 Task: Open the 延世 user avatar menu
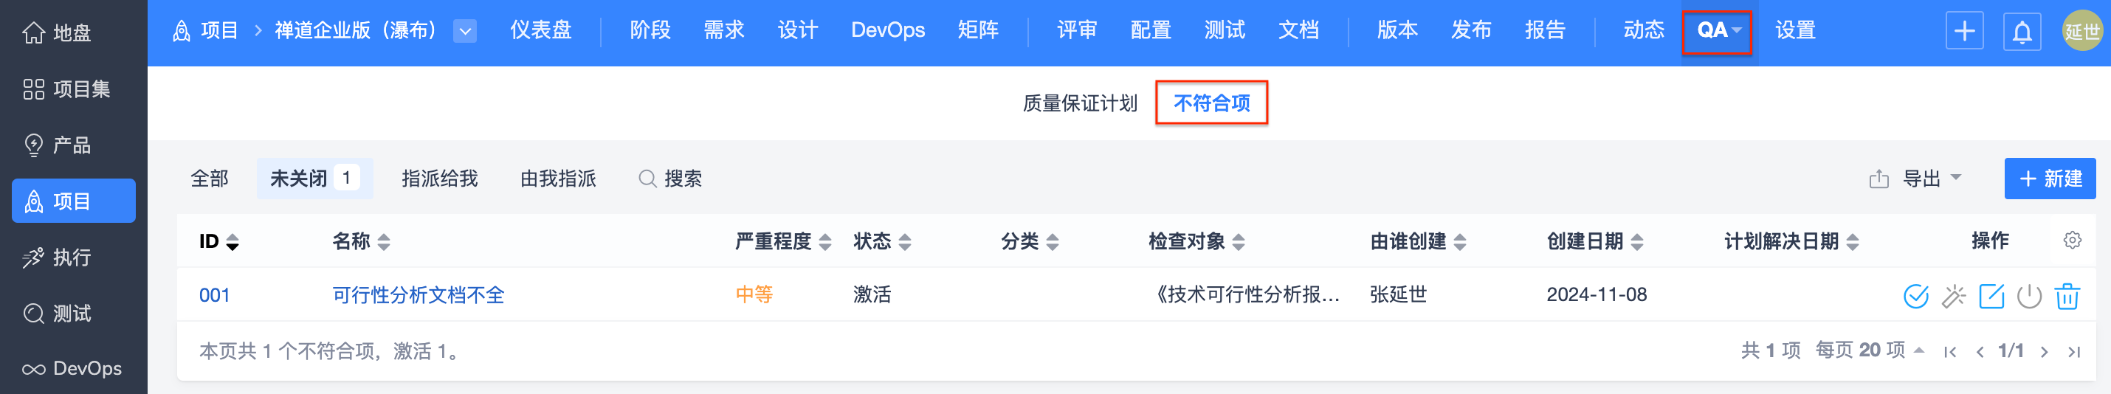[2081, 31]
